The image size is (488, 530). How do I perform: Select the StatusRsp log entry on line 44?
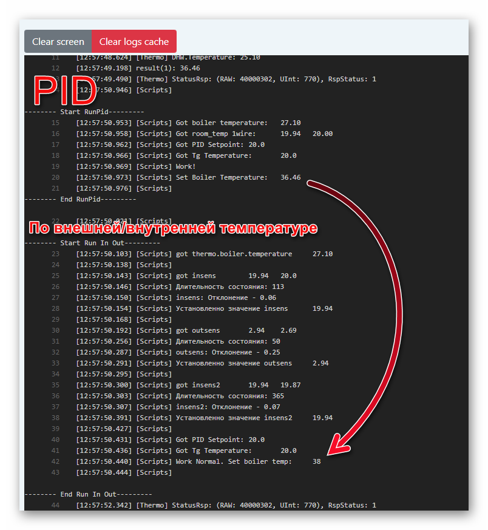click(x=226, y=505)
